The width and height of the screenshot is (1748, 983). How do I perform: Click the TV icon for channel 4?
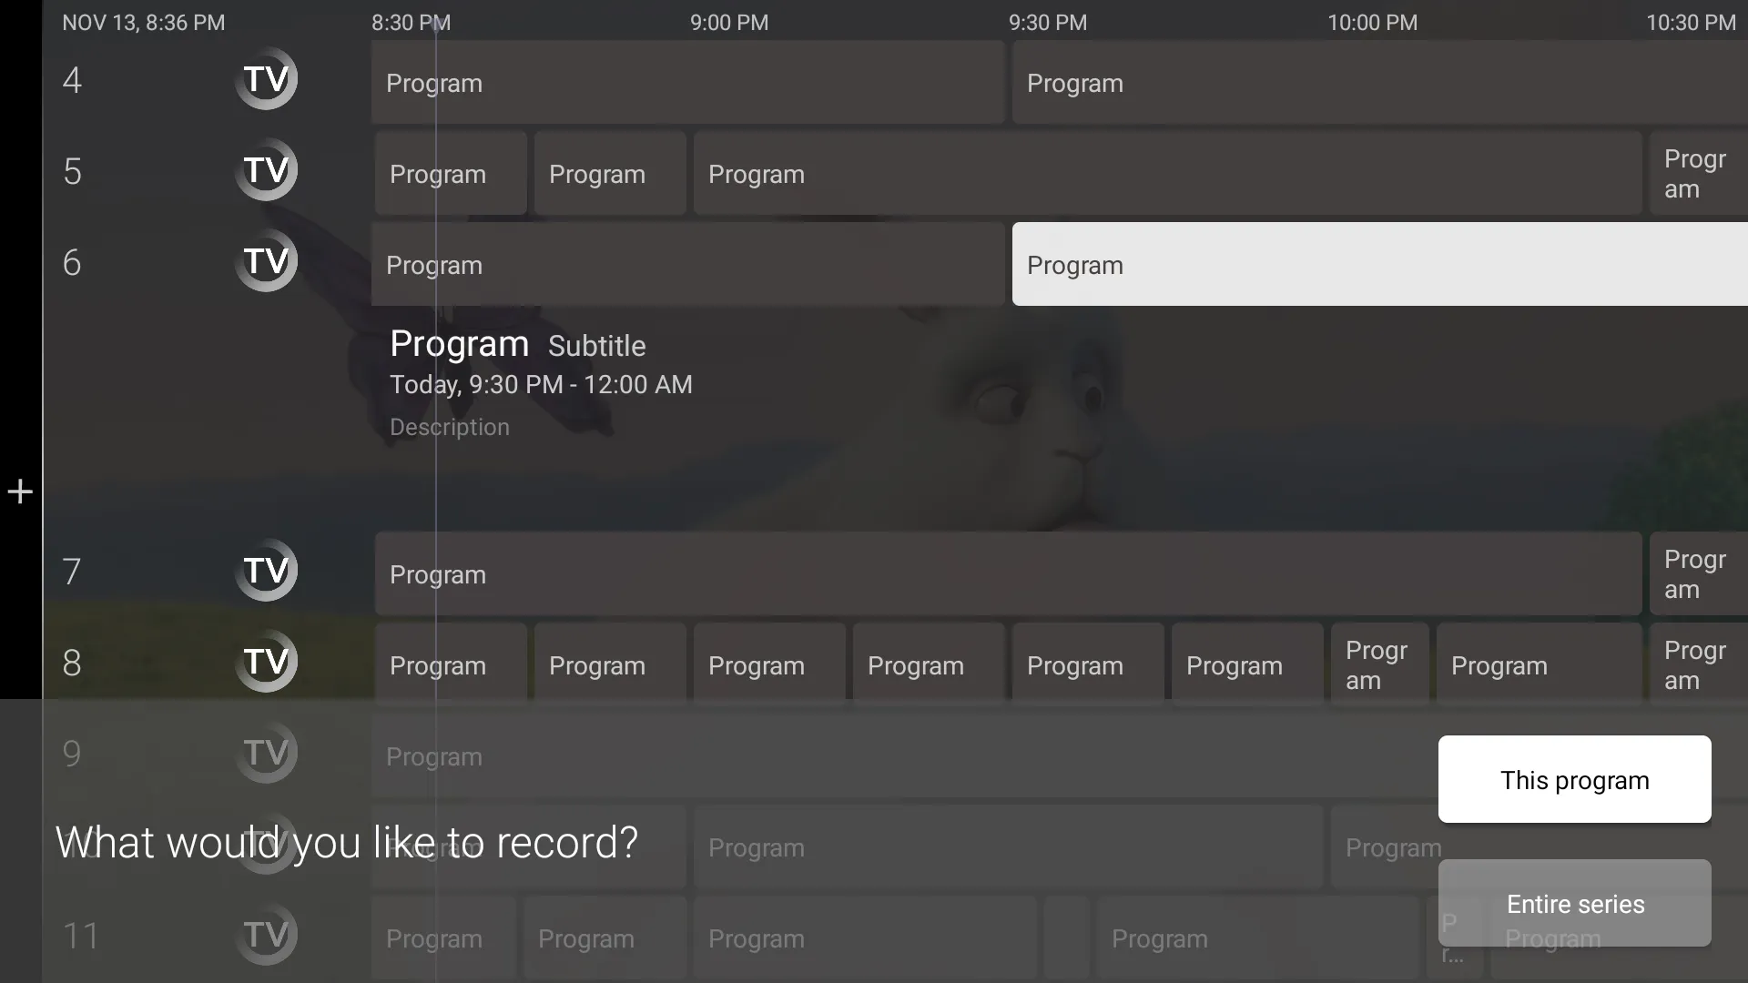point(267,80)
